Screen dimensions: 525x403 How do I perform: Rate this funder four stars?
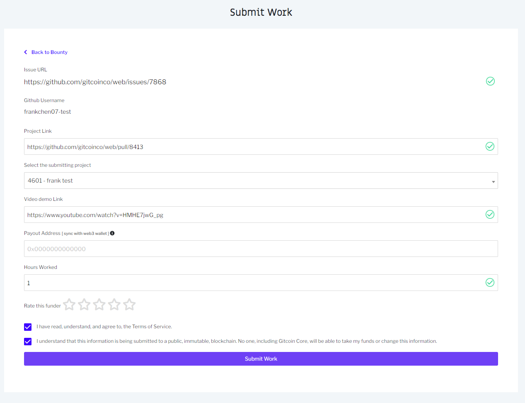click(x=114, y=305)
